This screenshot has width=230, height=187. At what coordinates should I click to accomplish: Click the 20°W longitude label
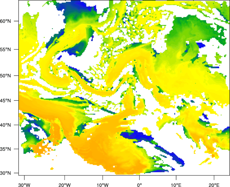point(65,185)
